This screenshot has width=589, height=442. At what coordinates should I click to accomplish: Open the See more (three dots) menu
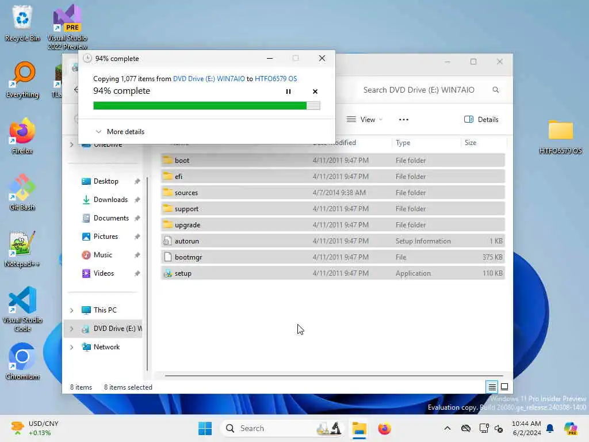pos(403,120)
